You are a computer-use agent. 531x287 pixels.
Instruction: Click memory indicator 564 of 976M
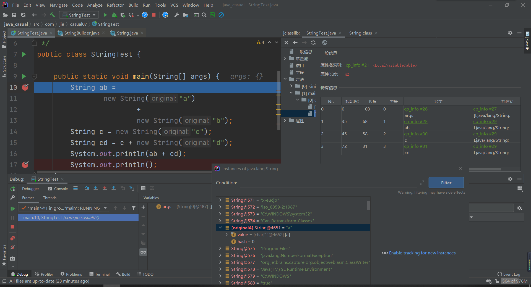515,281
